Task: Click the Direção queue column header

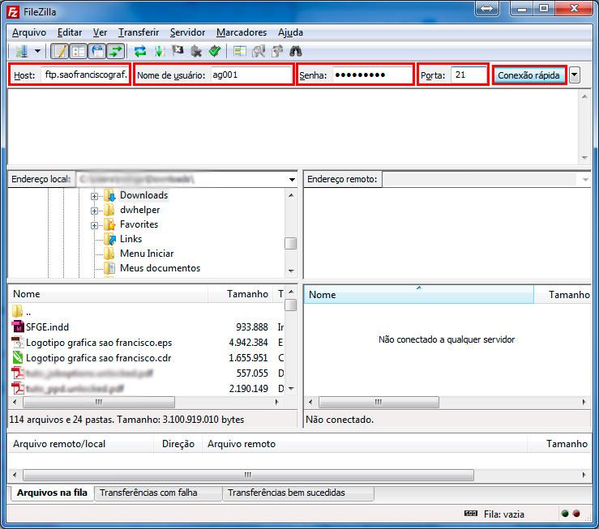Action: click(x=178, y=444)
